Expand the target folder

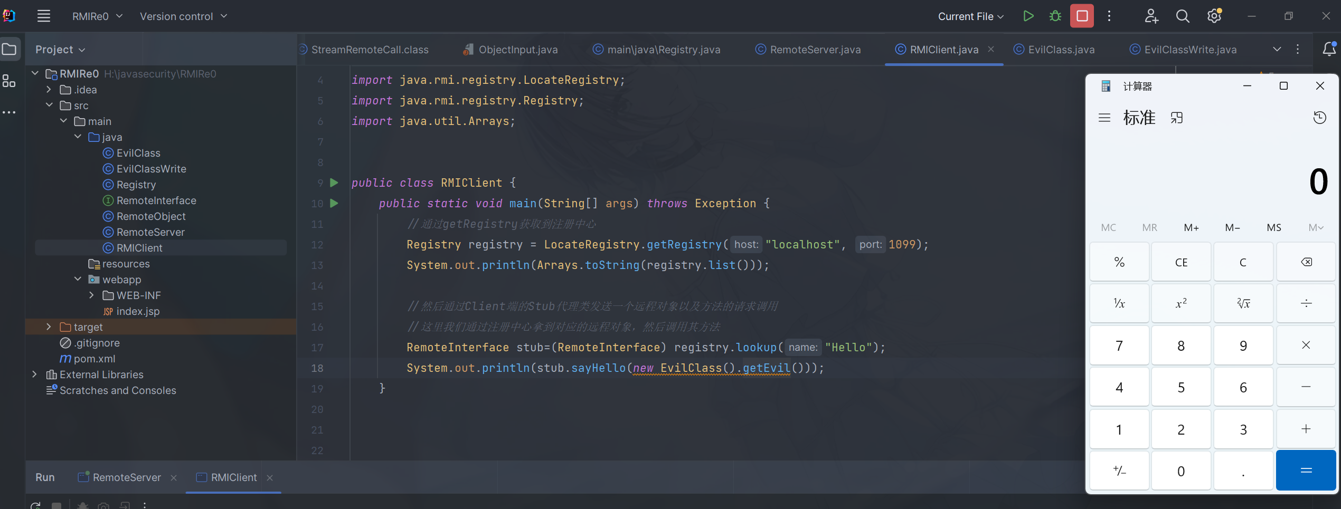49,327
